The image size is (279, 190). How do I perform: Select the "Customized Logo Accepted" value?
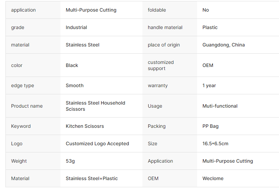tap(97, 144)
